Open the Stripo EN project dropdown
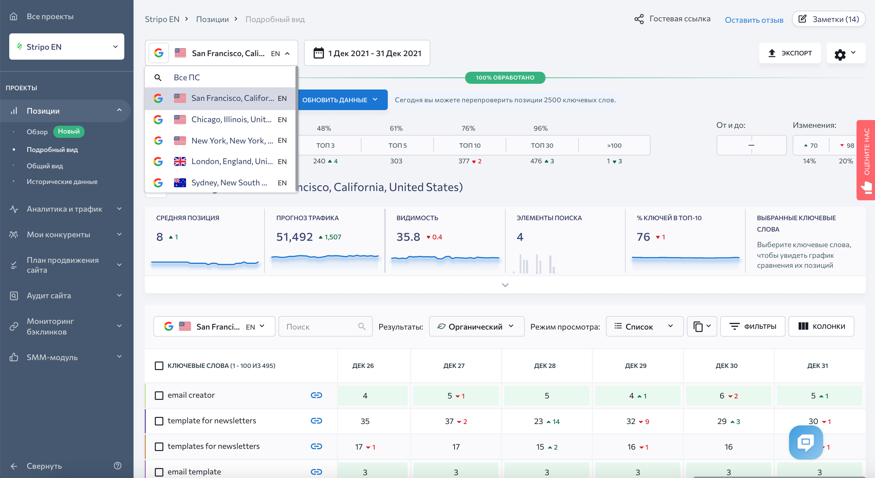Screen dimensions: 875x478 pyautogui.click(x=67, y=47)
